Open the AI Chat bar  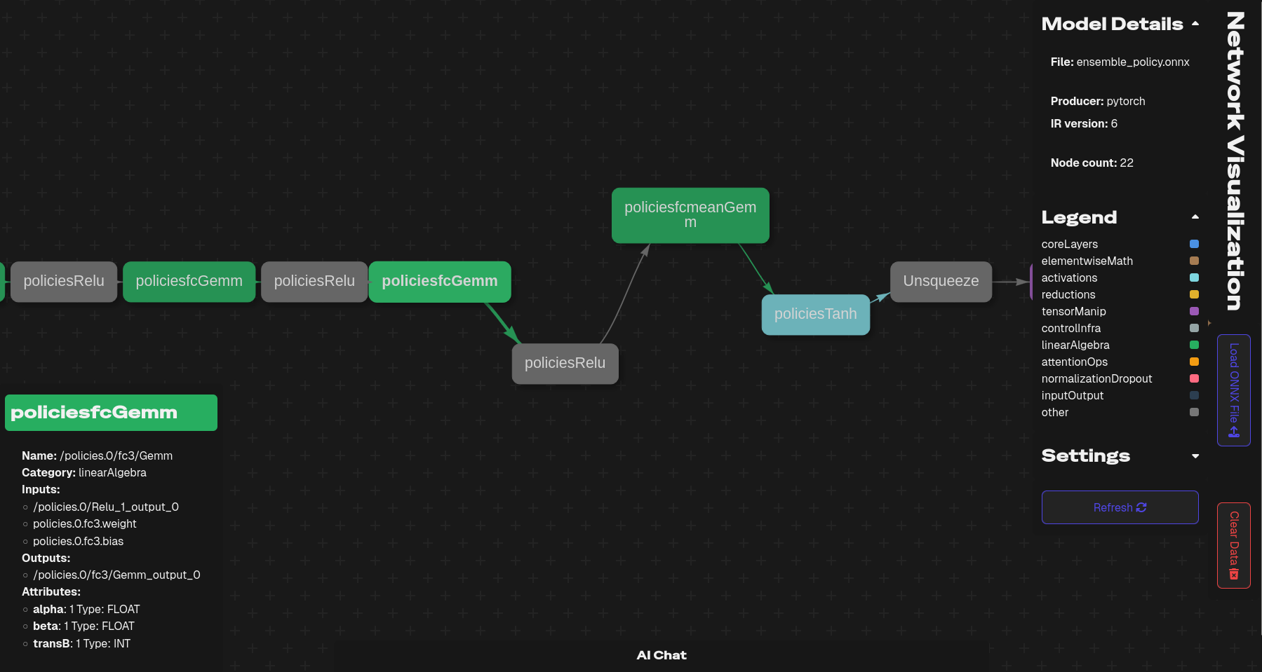point(661,655)
